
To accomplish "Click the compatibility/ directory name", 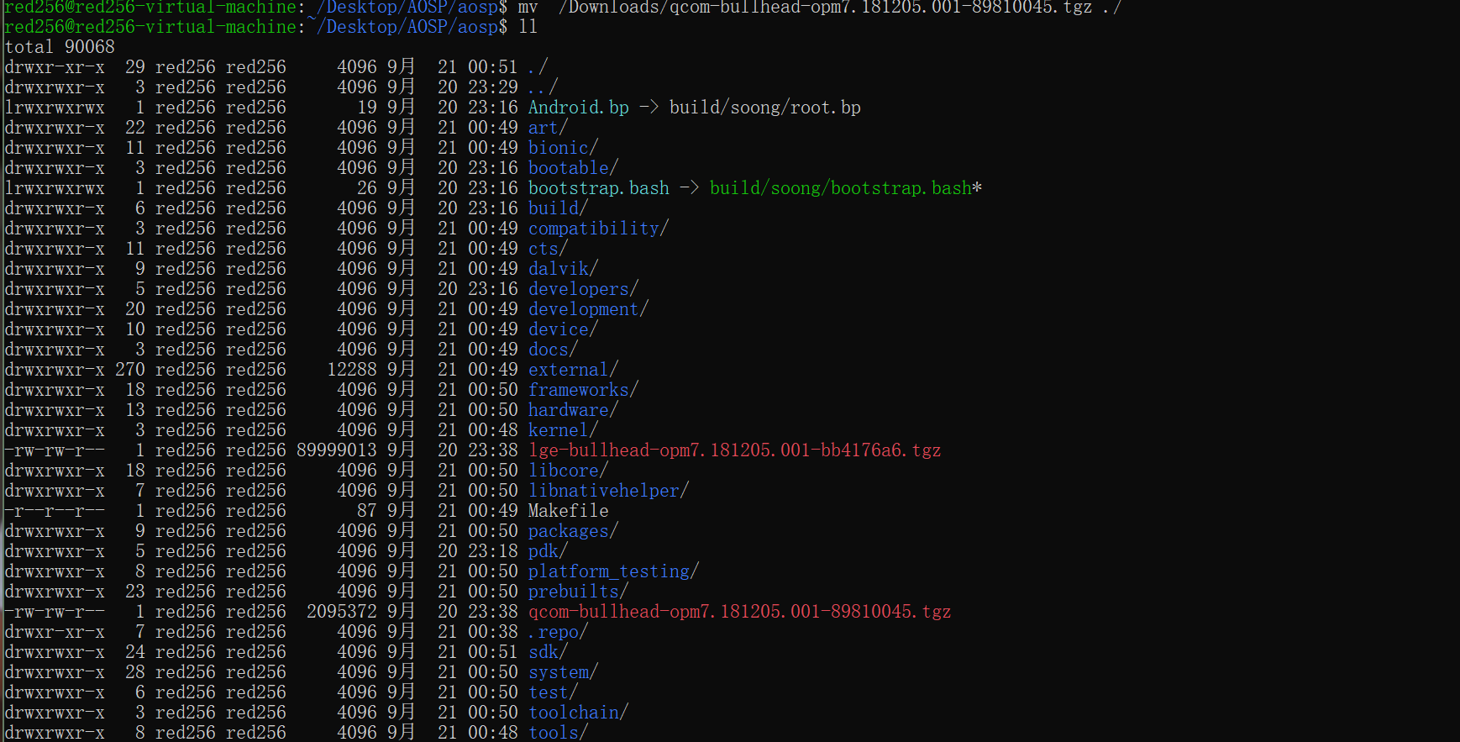I will click(x=598, y=229).
